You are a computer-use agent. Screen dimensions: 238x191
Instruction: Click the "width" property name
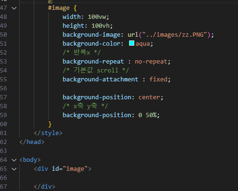pyautogui.click(x=72, y=17)
